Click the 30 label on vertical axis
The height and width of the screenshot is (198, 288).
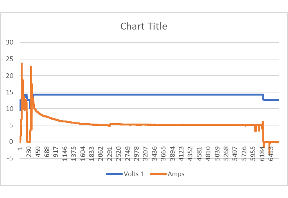click(x=10, y=42)
